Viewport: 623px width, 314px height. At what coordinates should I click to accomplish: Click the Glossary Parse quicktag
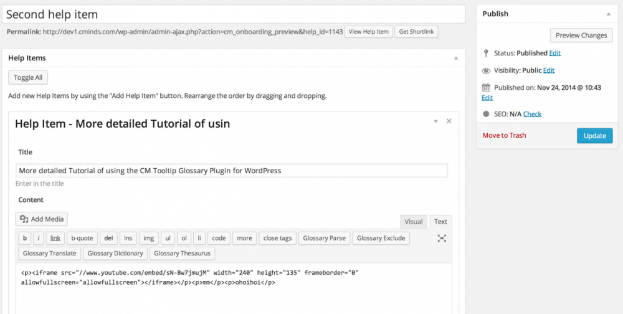tap(324, 238)
